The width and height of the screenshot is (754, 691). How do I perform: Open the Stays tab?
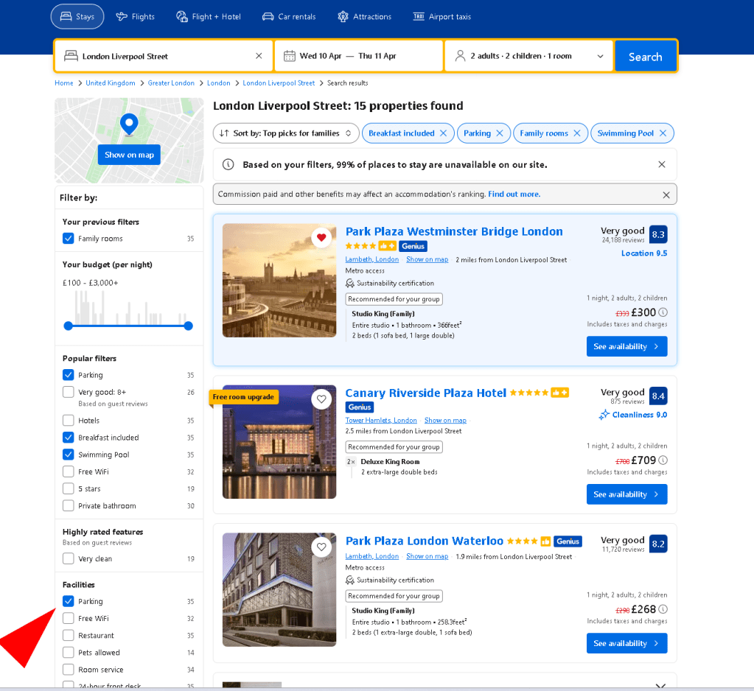tap(77, 16)
